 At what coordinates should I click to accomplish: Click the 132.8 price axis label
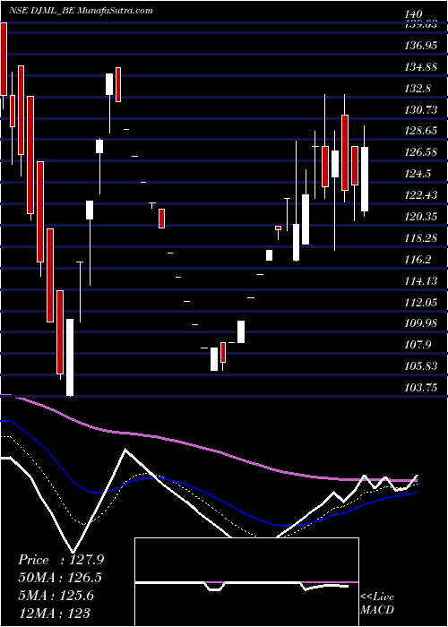click(x=418, y=89)
